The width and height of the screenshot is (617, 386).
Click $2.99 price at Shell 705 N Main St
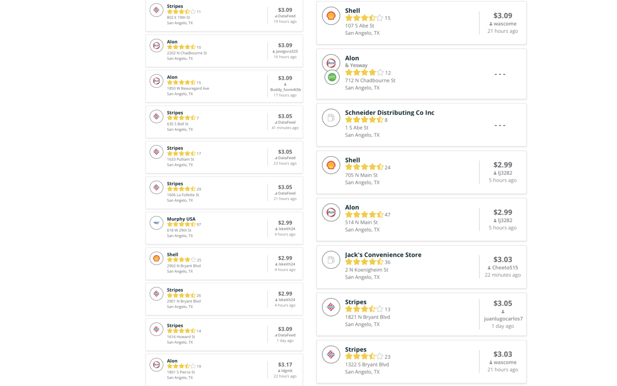click(x=502, y=165)
